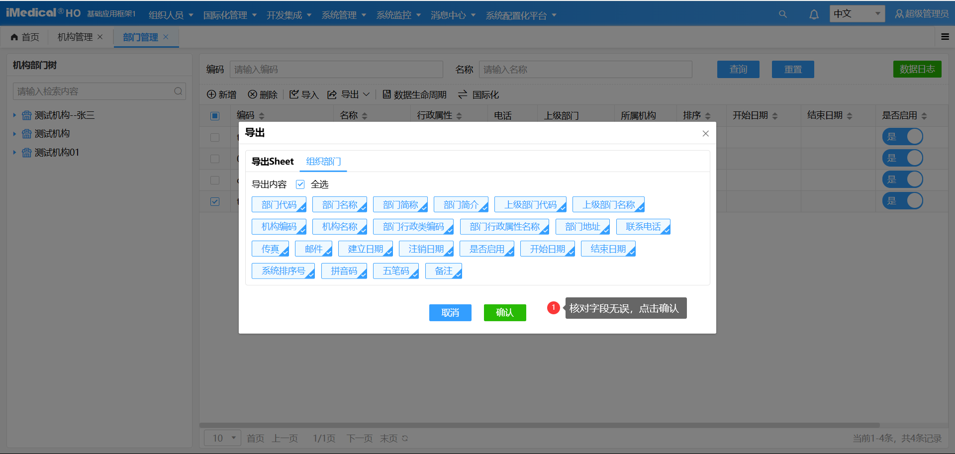This screenshot has width=955, height=454.
Task: Open the 系统管理 menu
Action: click(x=343, y=15)
